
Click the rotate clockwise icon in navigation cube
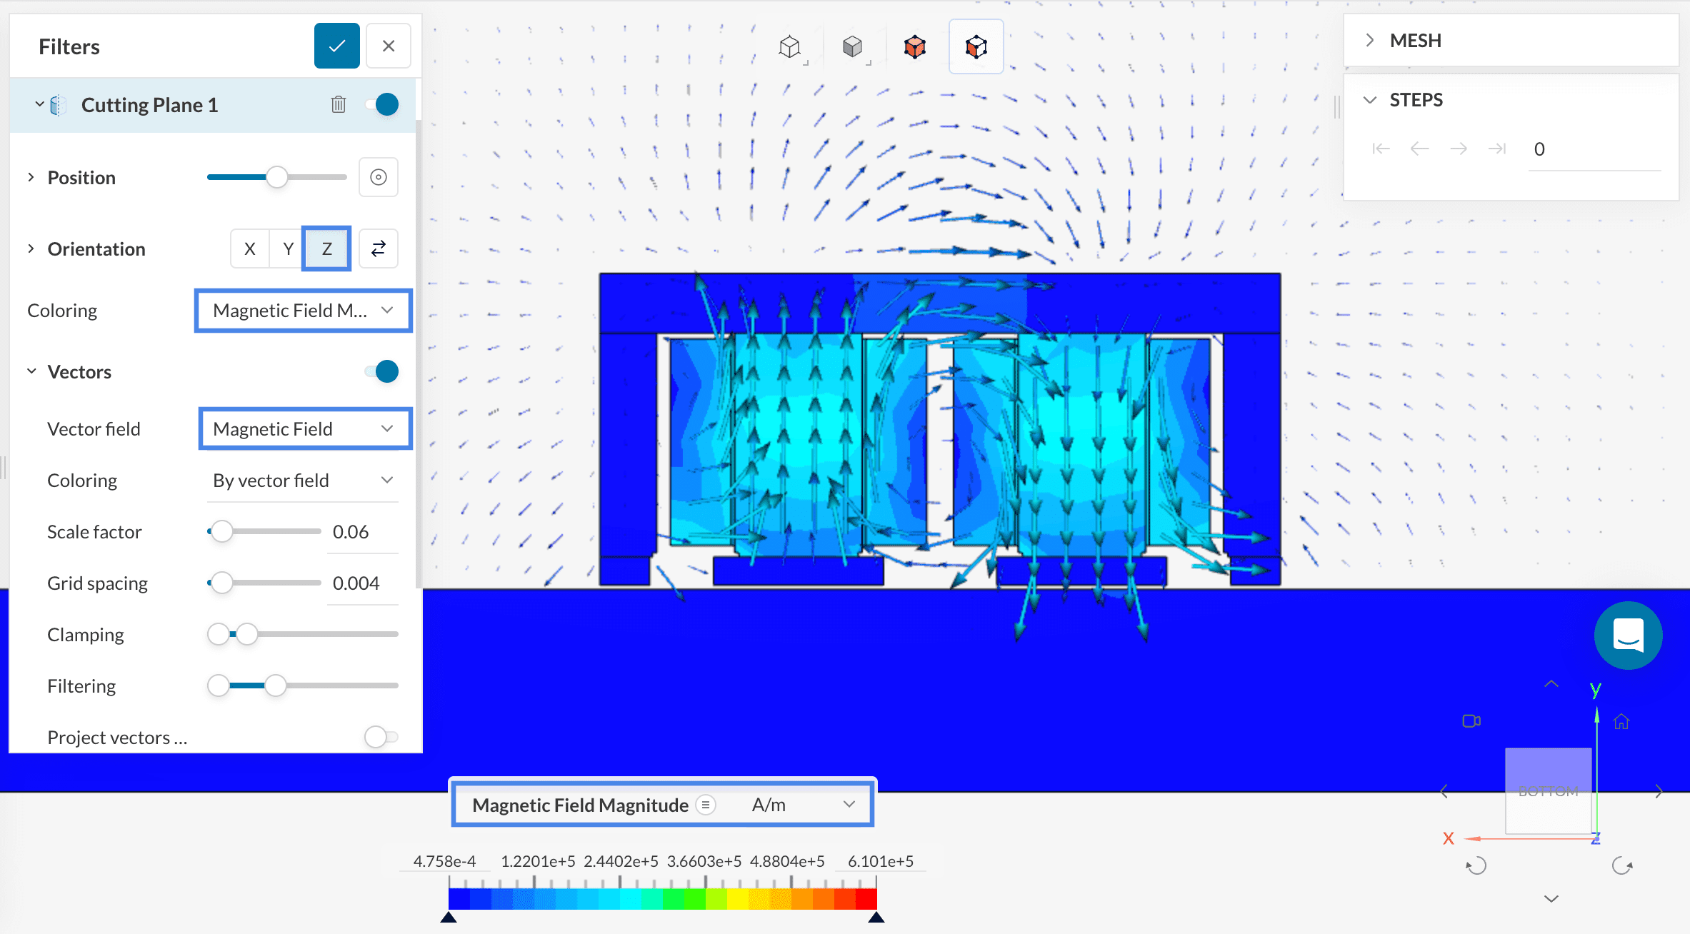(1623, 866)
